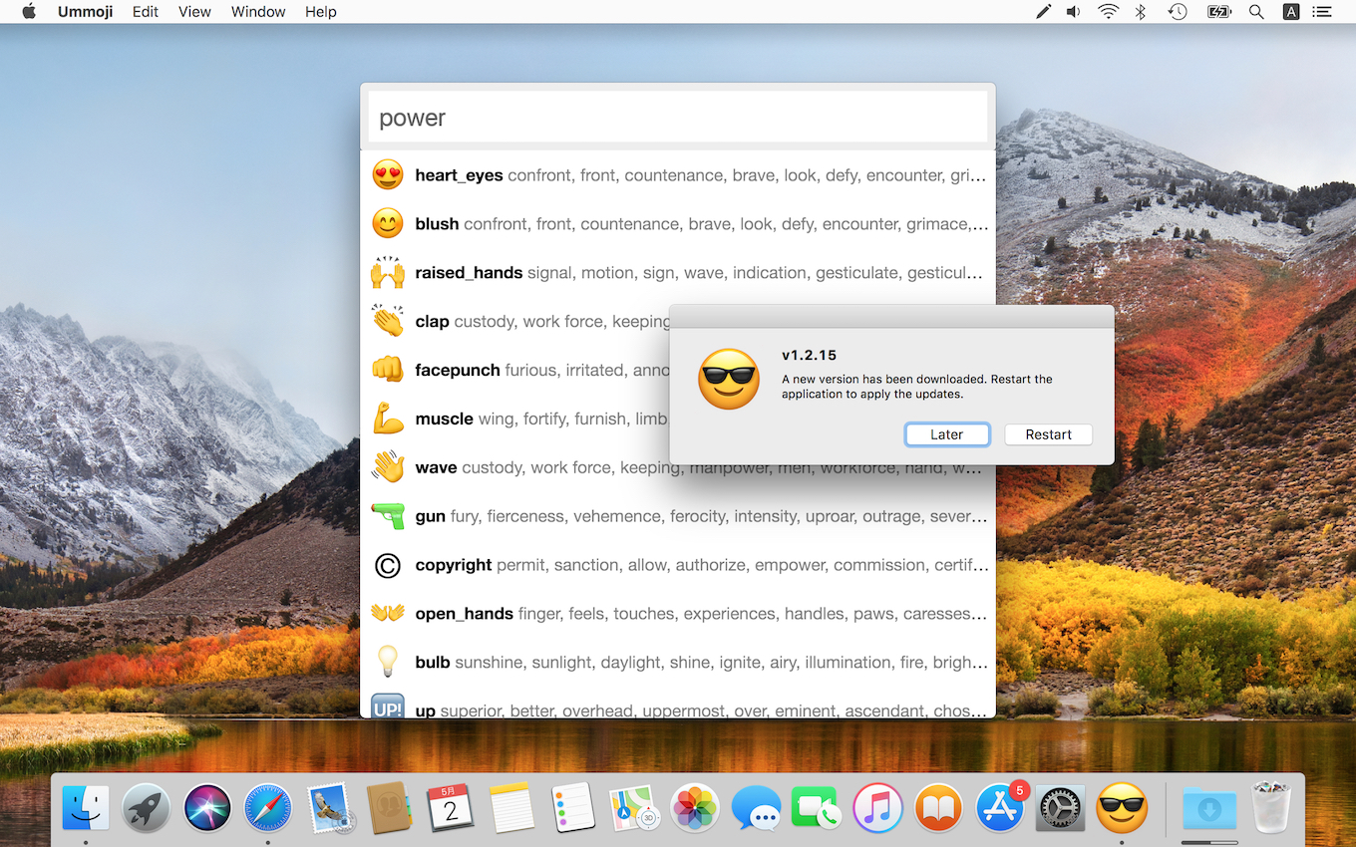Pick the facepunch emoji icon
This screenshot has width=1356, height=847.
pyautogui.click(x=387, y=370)
